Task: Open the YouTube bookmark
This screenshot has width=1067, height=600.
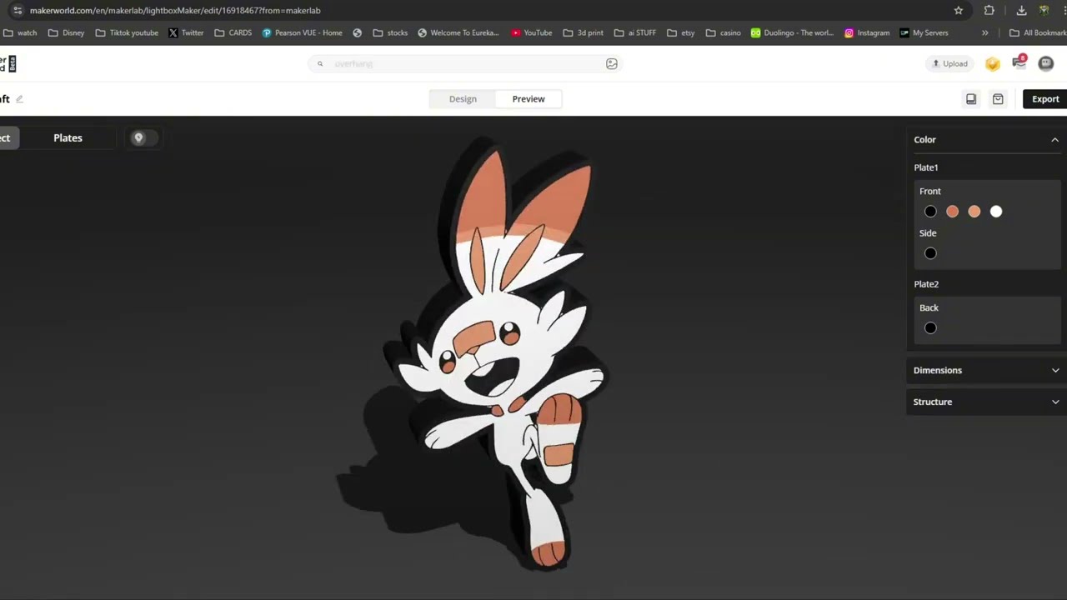Action: [532, 32]
